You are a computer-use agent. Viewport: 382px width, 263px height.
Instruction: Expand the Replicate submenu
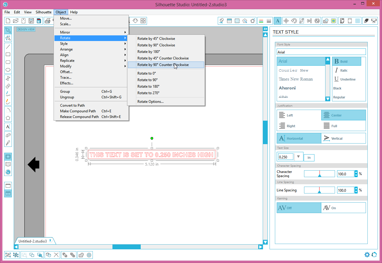(91, 61)
